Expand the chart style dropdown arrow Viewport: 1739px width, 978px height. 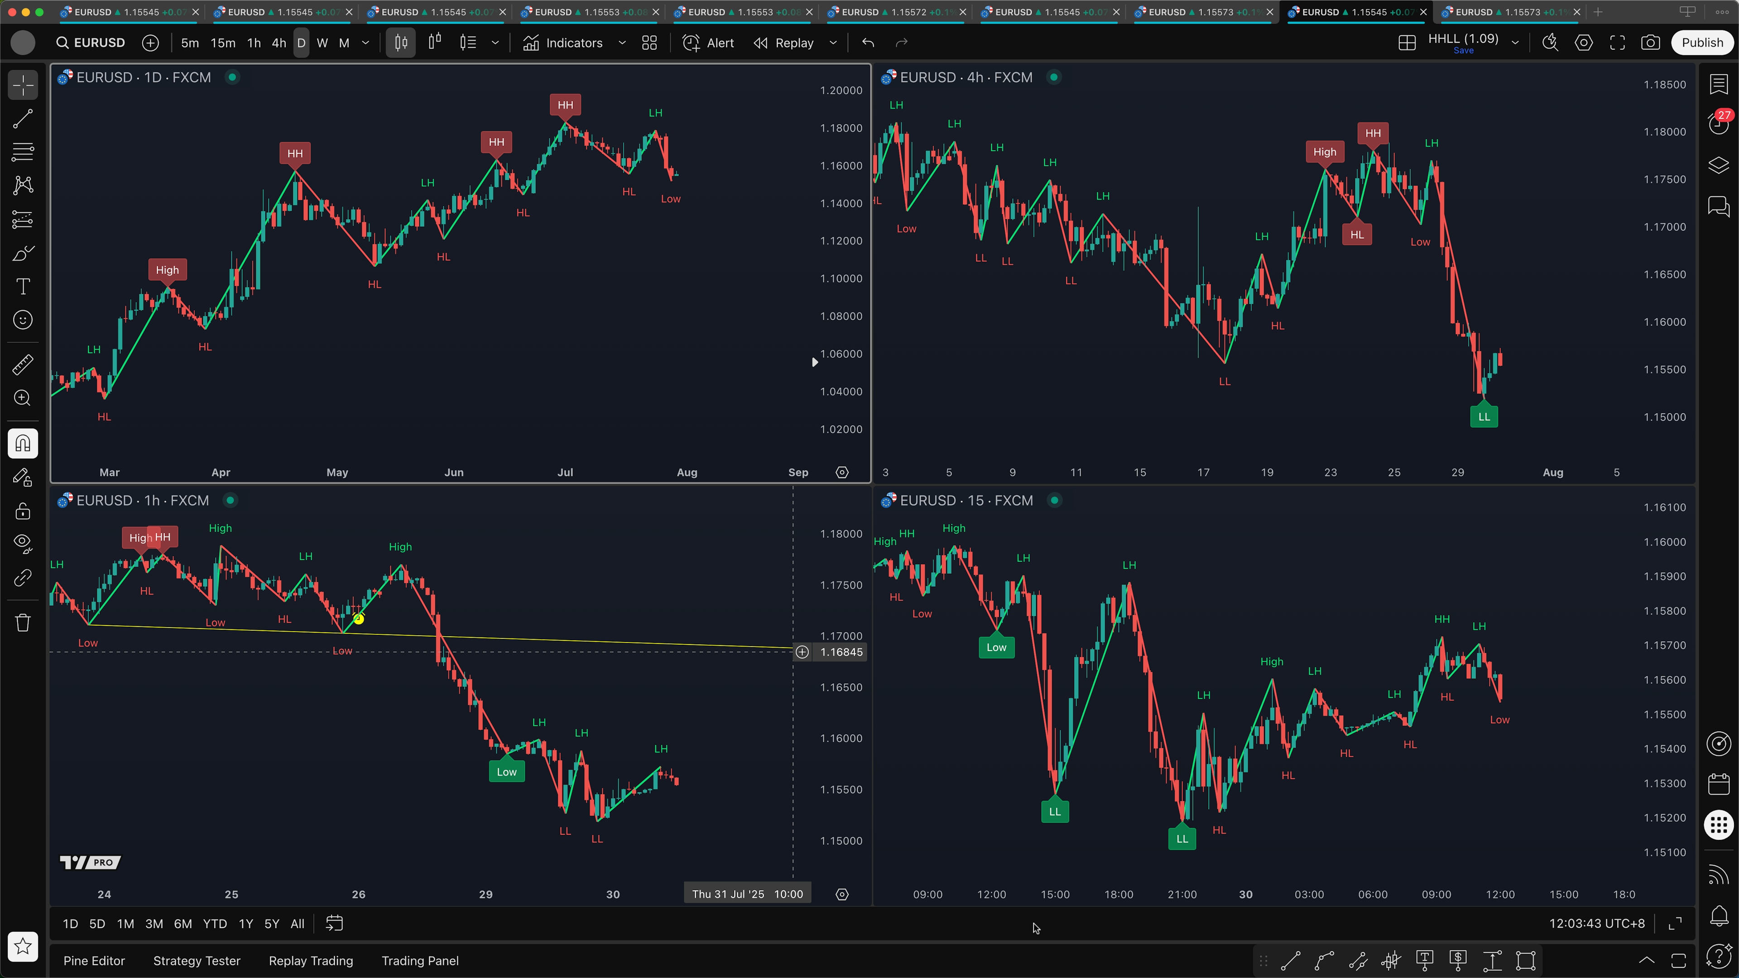(495, 43)
